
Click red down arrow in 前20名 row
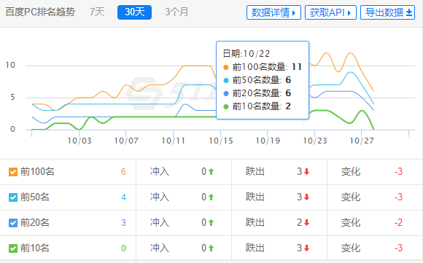click(x=306, y=223)
